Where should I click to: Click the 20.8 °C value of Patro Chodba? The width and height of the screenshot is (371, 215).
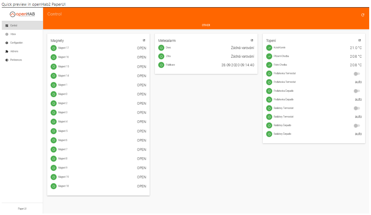(356, 65)
